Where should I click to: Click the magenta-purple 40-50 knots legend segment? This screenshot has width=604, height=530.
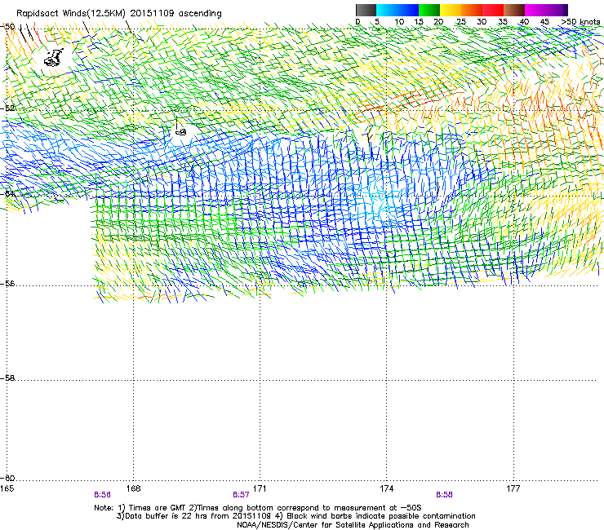[x=546, y=10]
